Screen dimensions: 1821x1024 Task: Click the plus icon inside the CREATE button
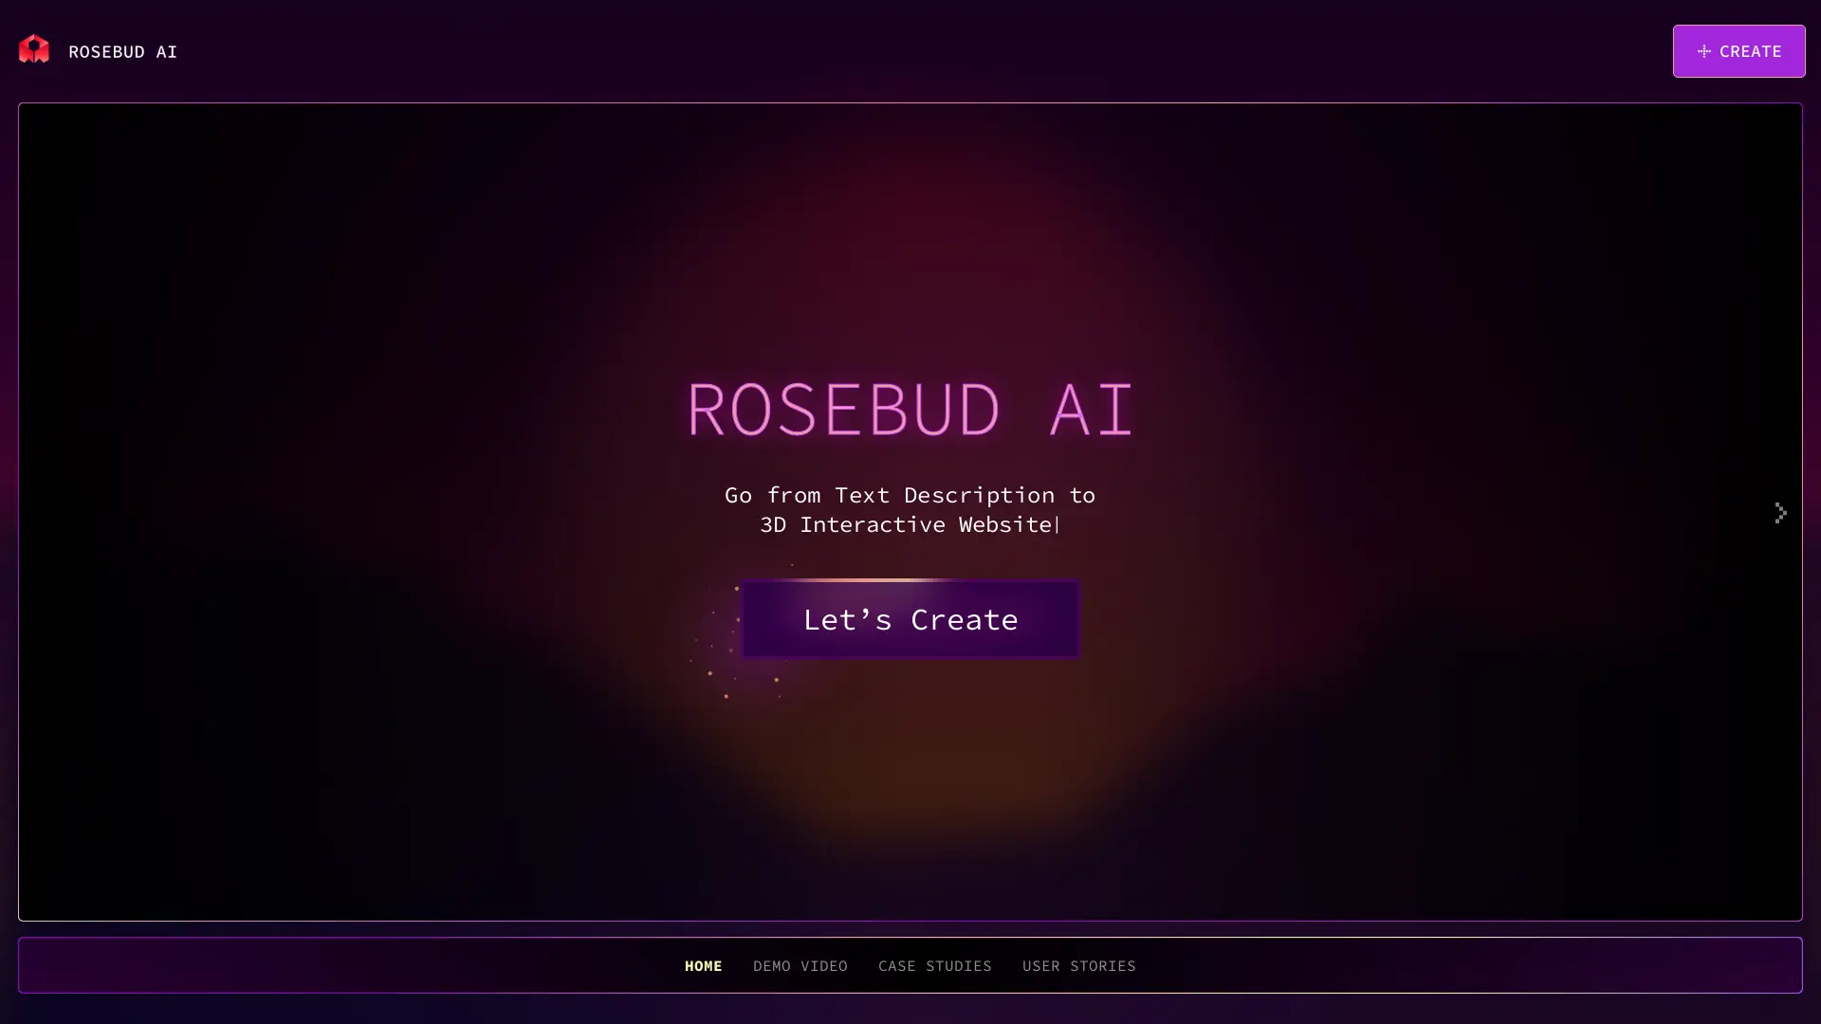1704,51
